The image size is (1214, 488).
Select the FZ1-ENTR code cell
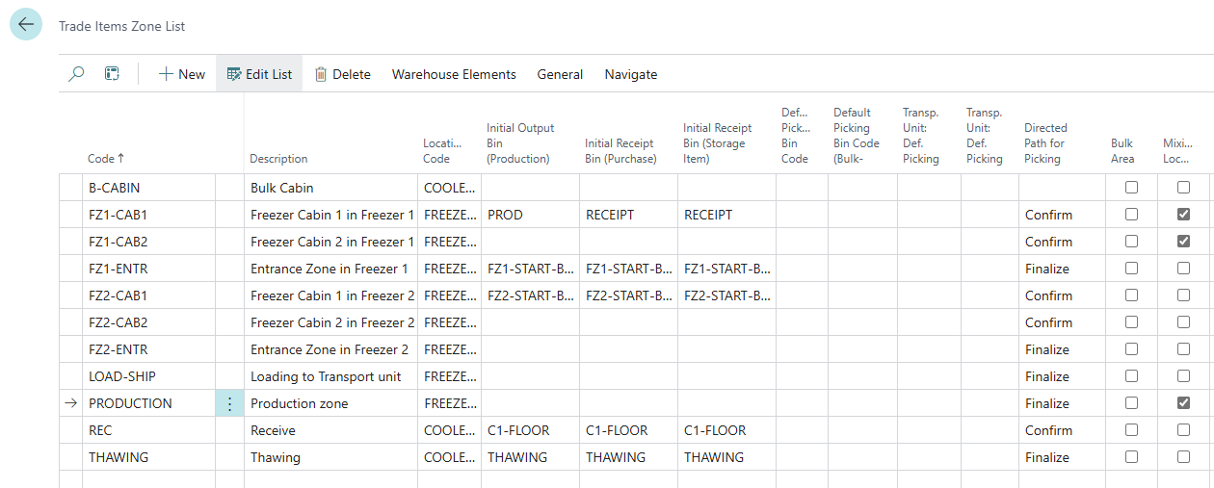pyautogui.click(x=149, y=269)
